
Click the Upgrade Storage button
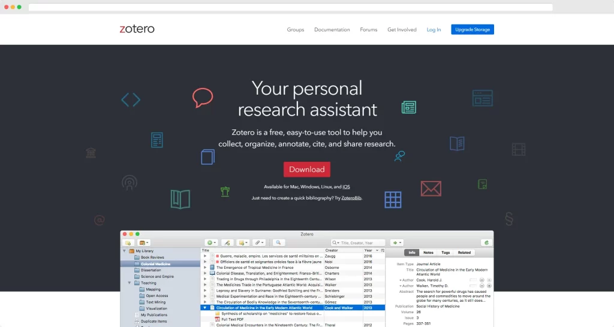(x=472, y=29)
